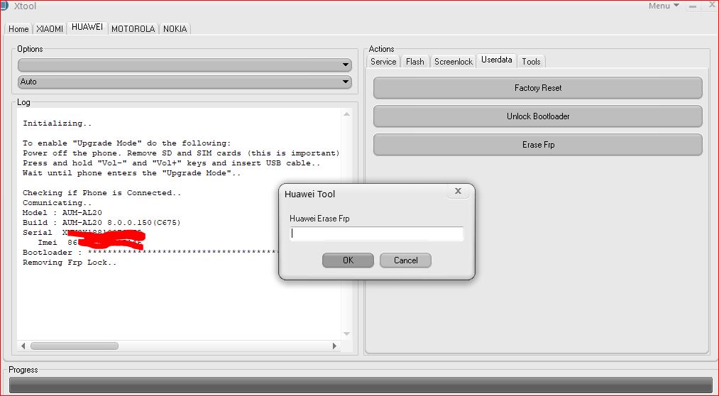The height and width of the screenshot is (396, 719).
Task: Open the Service actions tab
Action: click(383, 62)
